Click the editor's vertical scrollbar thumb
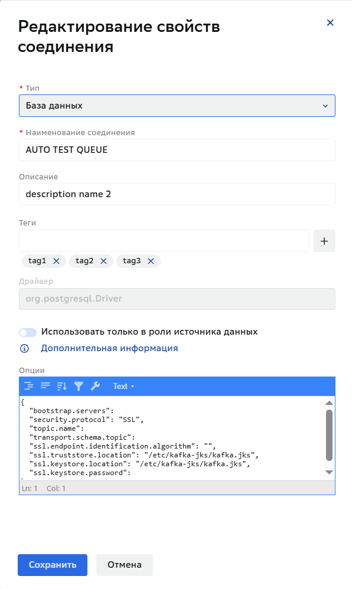 329,435
